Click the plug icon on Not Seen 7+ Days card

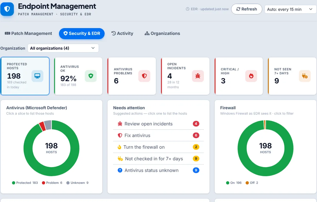(305, 76)
